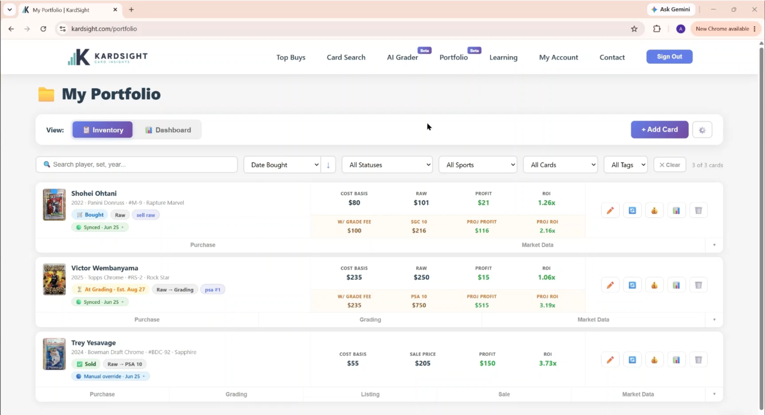Click the Sign Out button

tap(669, 56)
